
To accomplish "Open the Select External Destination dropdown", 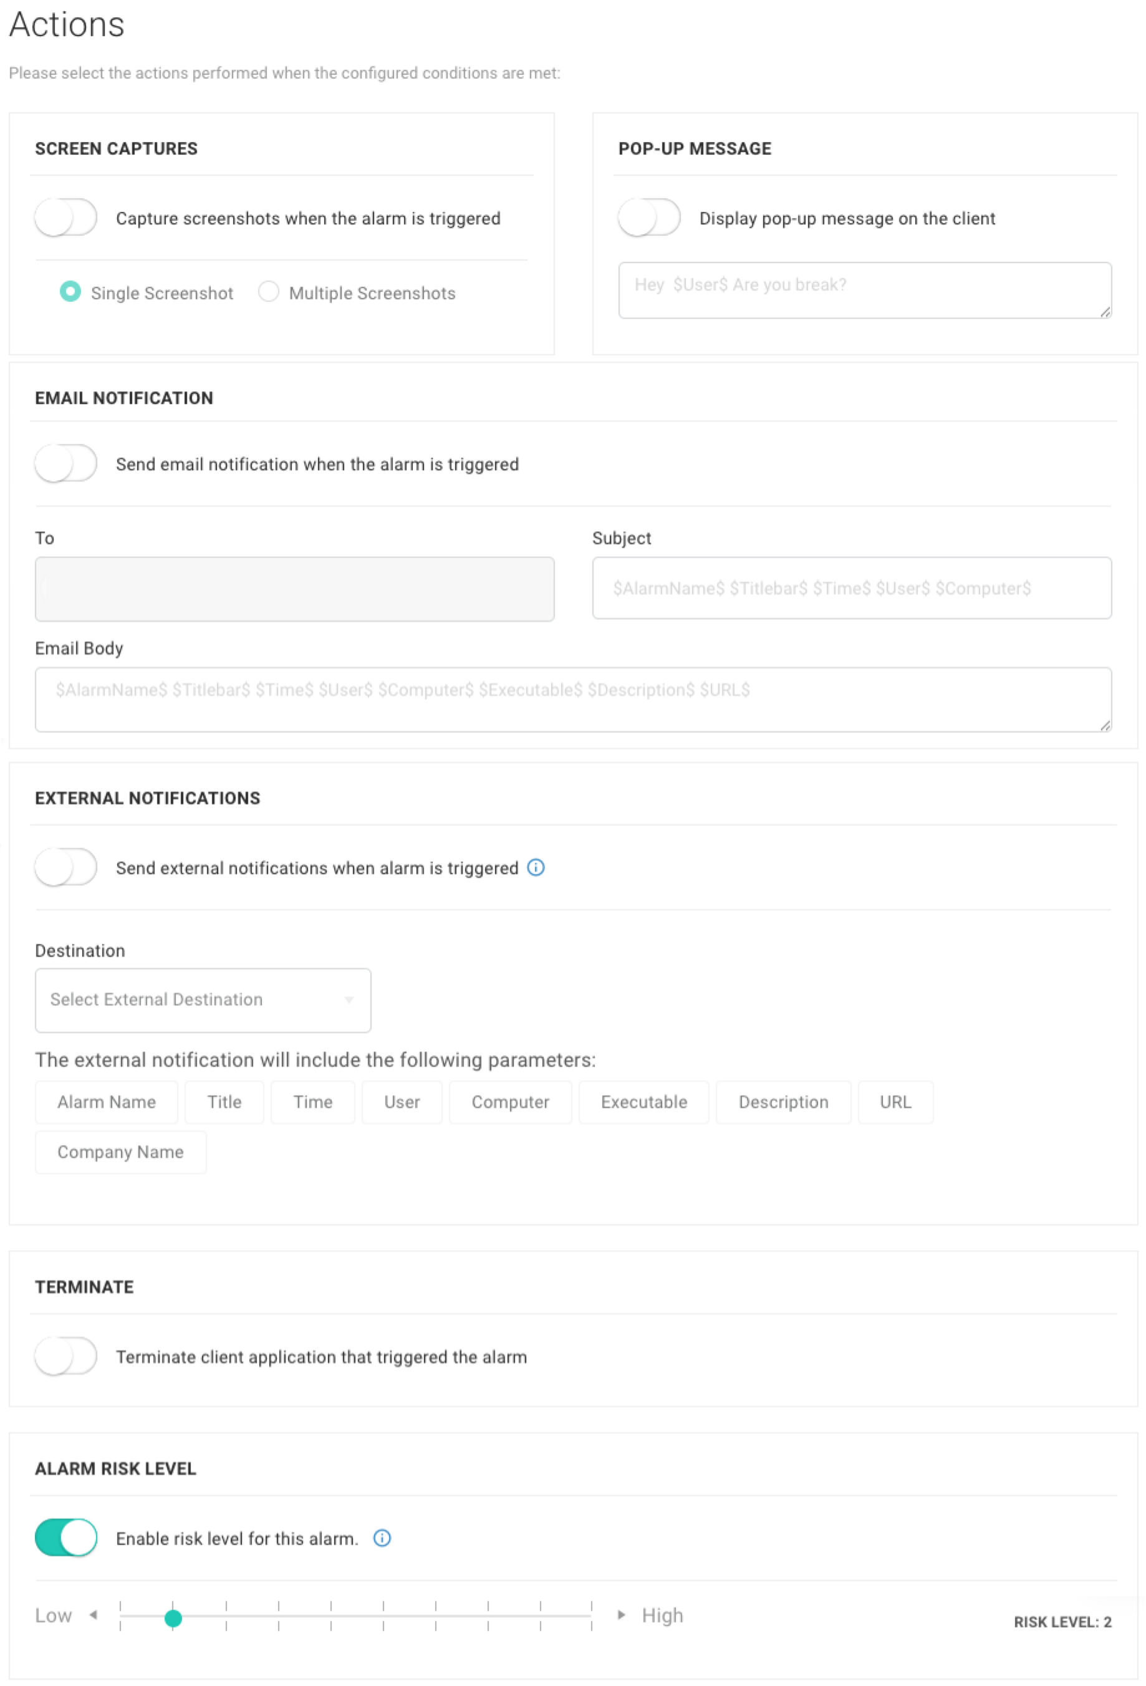I will click(203, 1000).
